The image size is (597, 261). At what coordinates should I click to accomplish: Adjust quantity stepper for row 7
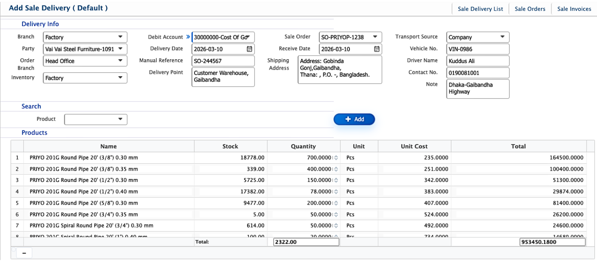(336, 225)
